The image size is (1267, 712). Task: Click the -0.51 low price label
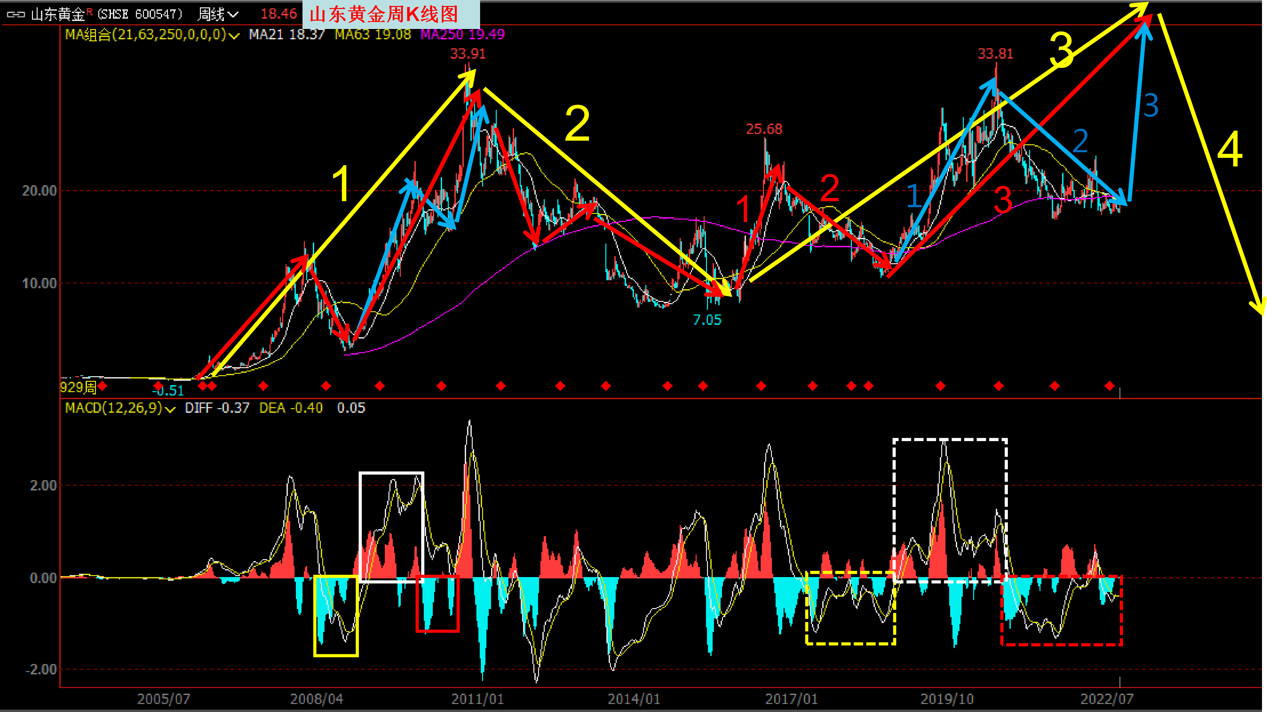168,391
